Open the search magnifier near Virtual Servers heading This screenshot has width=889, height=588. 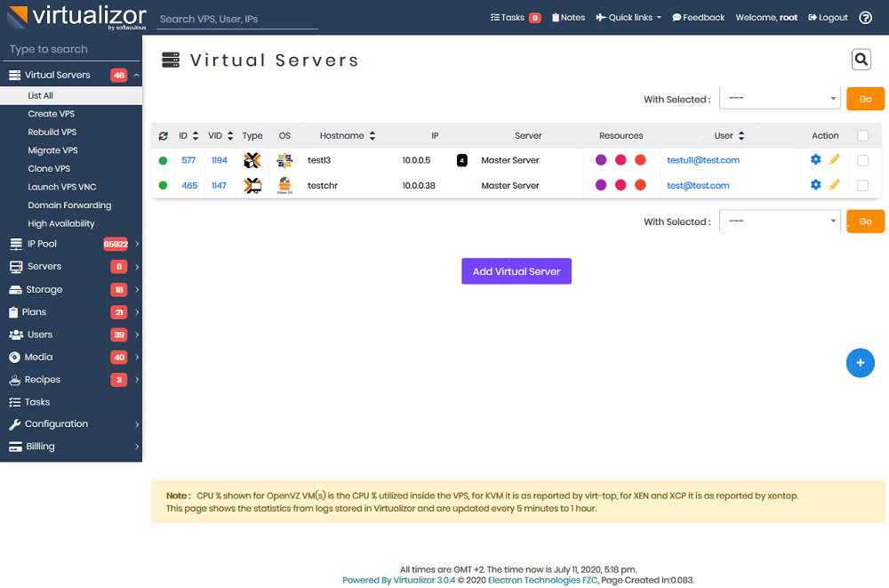861,59
